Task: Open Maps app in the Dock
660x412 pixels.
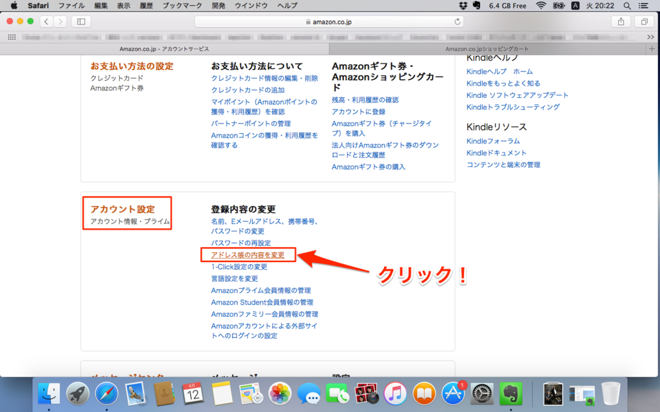Action: tap(251, 394)
